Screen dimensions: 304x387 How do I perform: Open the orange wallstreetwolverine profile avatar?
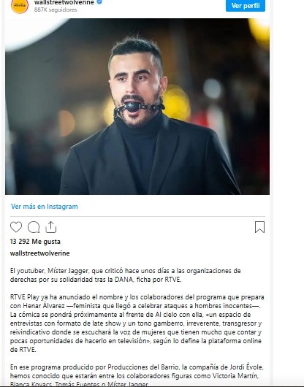20,5
